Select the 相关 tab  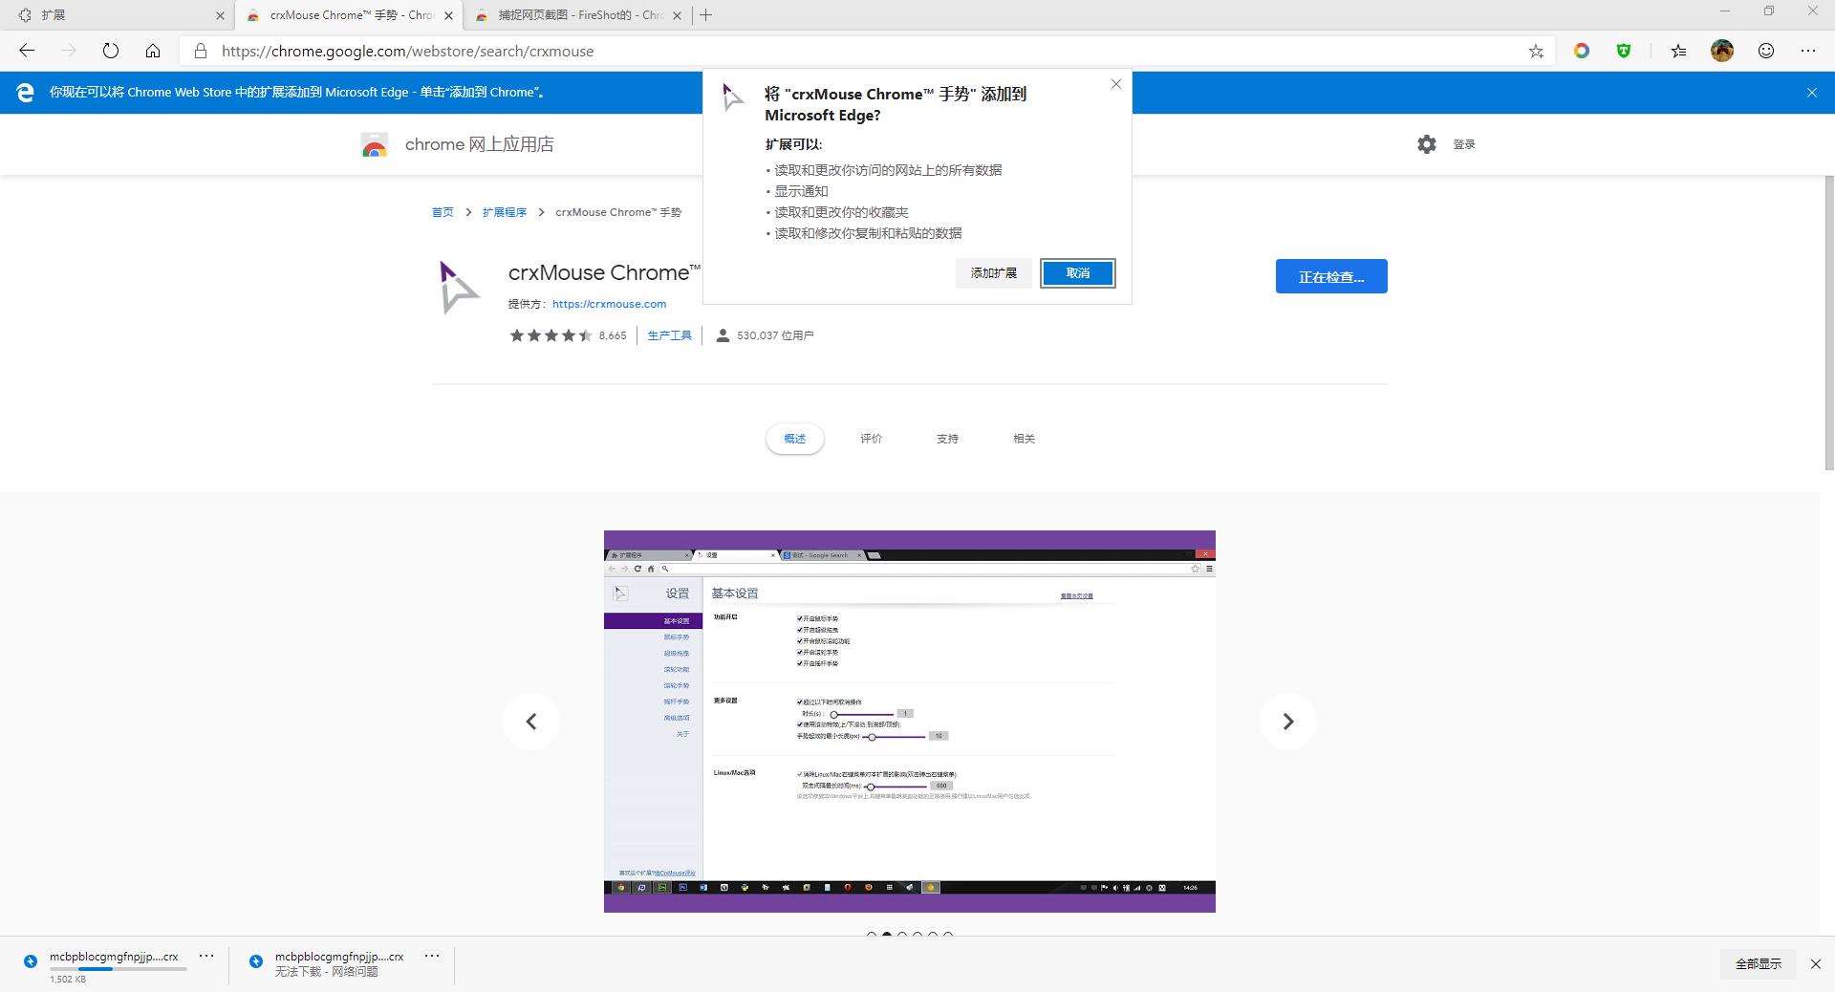1025,439
